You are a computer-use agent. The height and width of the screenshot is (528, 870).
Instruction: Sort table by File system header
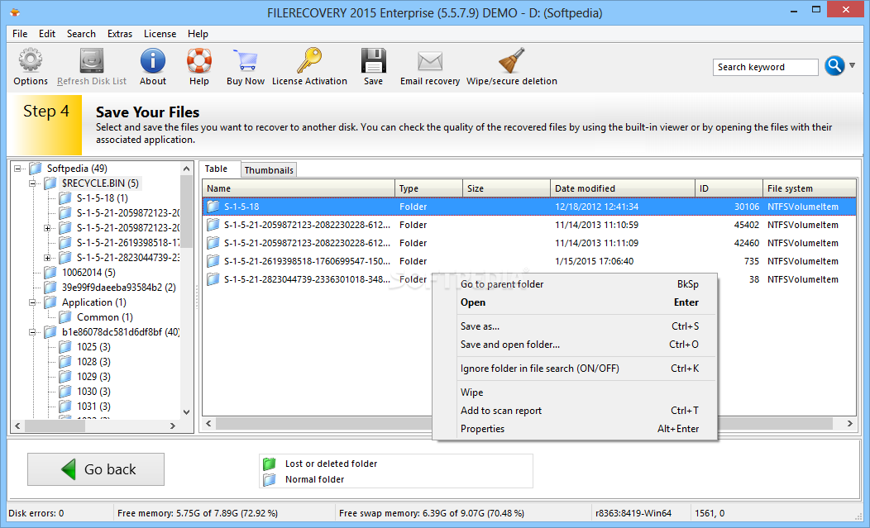(810, 188)
